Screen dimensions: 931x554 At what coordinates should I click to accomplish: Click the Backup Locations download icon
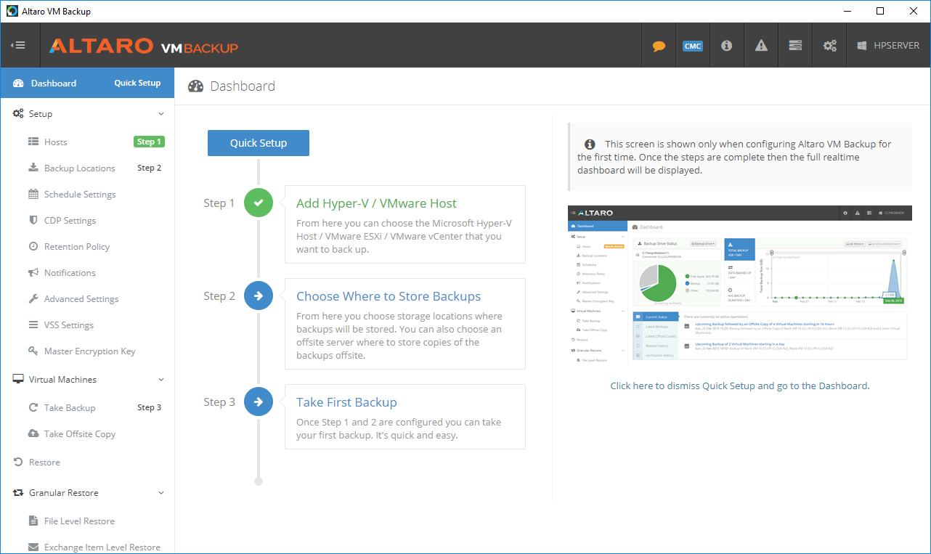(33, 168)
